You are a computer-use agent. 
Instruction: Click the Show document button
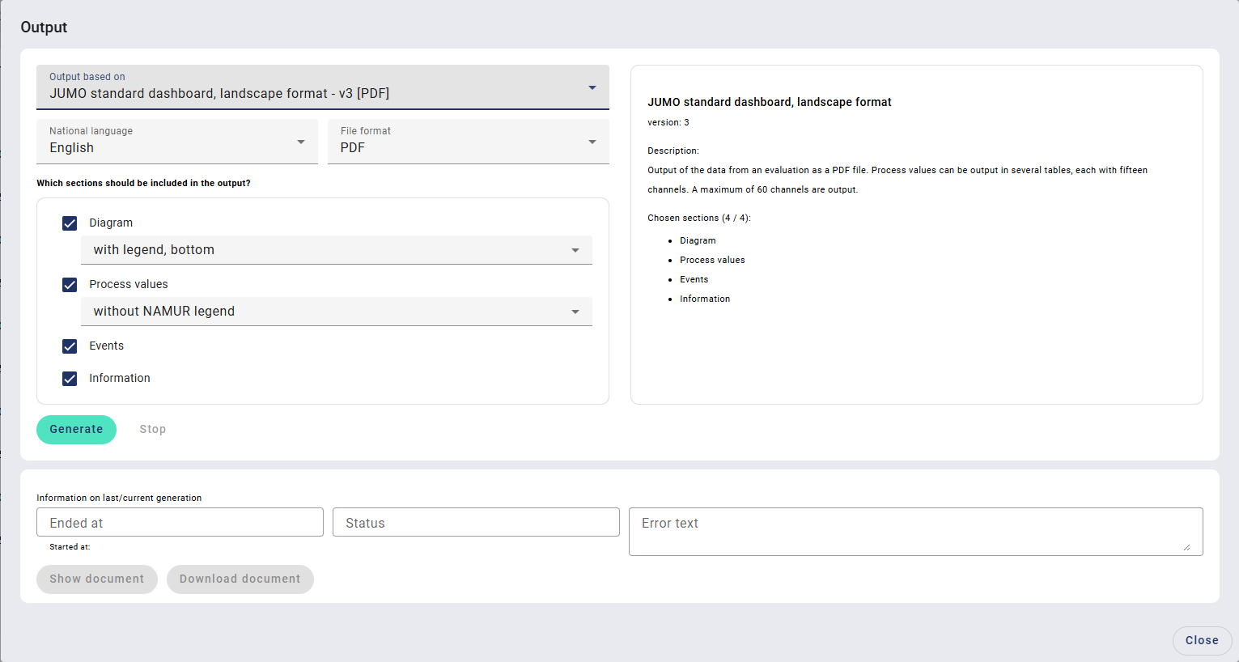point(97,579)
